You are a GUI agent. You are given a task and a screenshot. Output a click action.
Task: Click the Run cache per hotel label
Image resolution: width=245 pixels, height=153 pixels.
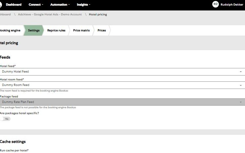tap(14, 150)
